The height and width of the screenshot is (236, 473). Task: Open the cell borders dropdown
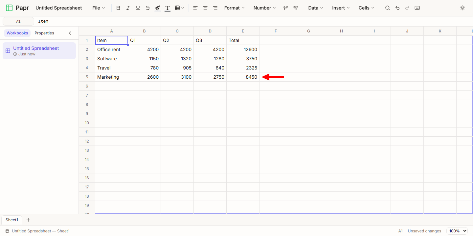[x=179, y=8]
